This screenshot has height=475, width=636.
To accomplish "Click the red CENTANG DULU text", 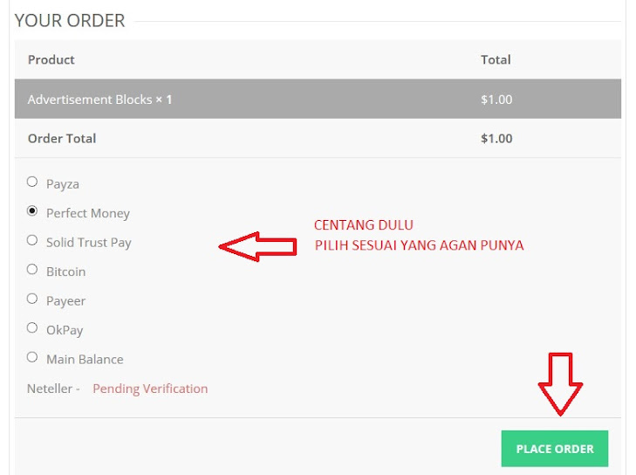I will coord(364,225).
